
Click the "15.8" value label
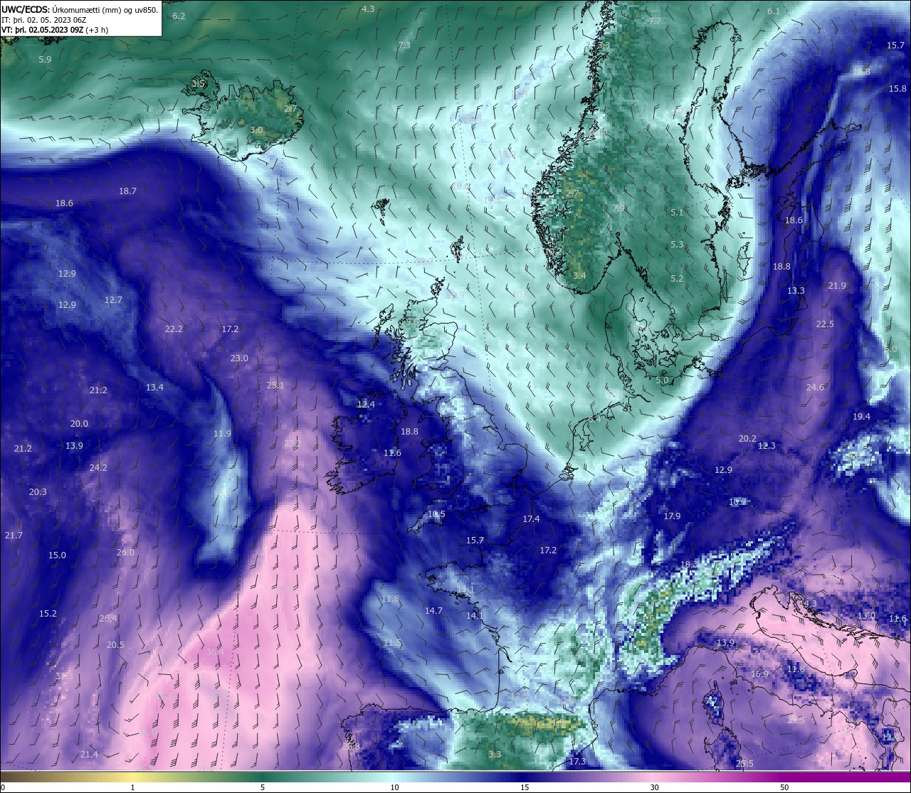click(x=897, y=89)
